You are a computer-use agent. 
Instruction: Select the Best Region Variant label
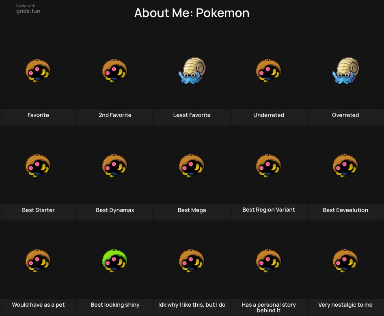269,210
